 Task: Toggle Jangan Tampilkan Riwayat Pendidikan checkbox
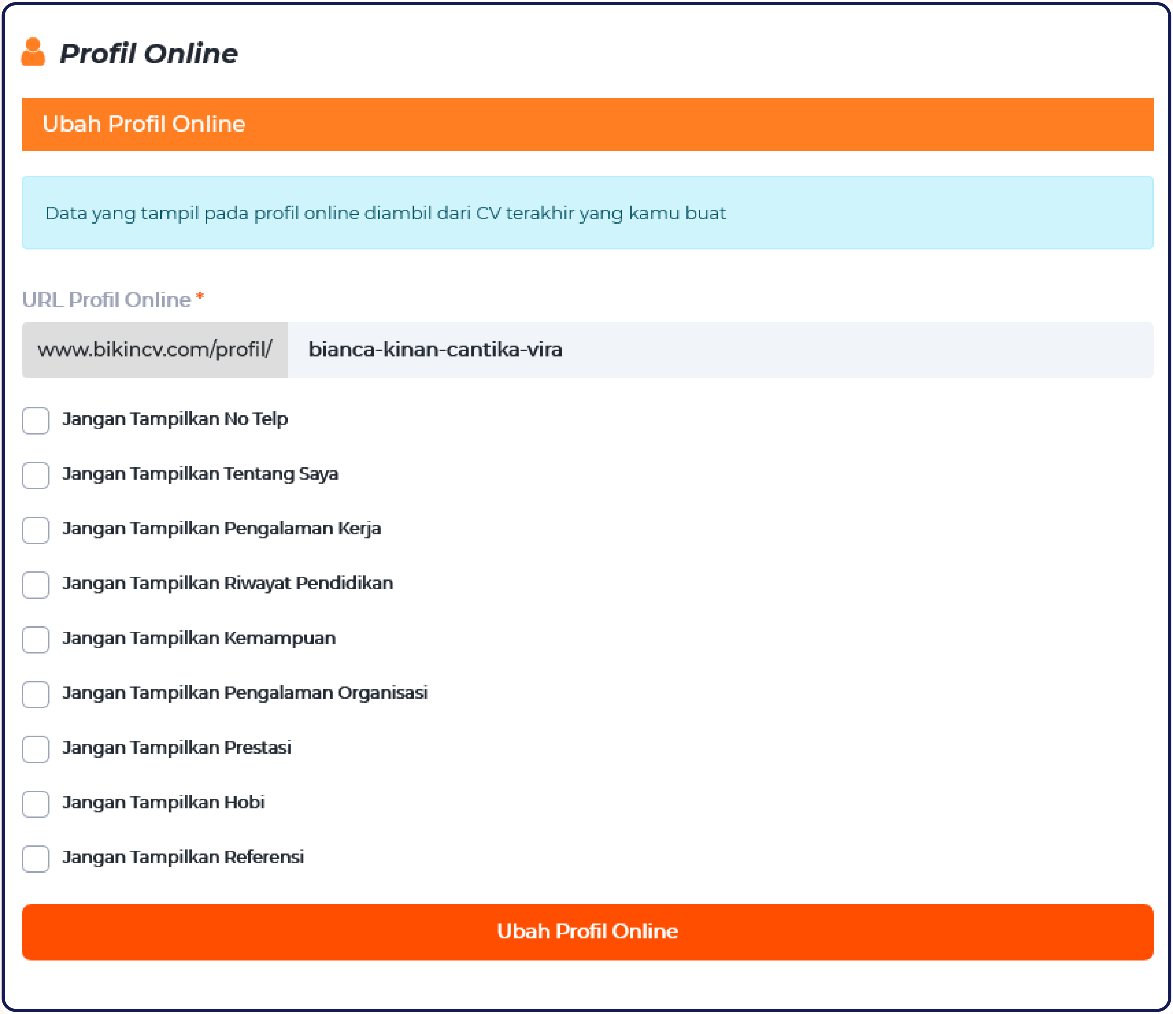pos(36,584)
